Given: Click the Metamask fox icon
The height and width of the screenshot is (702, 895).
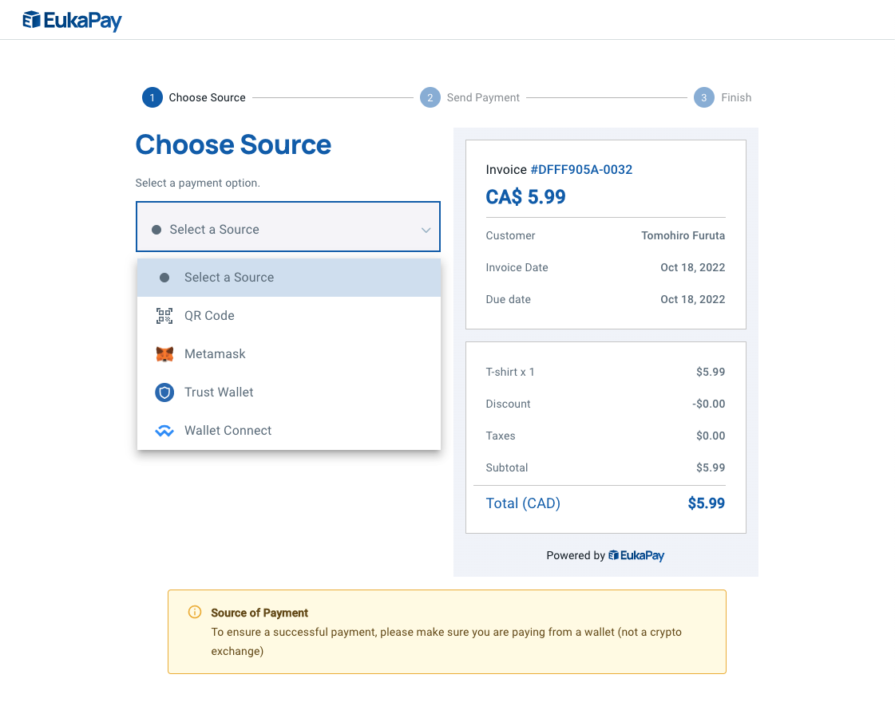Looking at the screenshot, I should pyautogui.click(x=164, y=354).
